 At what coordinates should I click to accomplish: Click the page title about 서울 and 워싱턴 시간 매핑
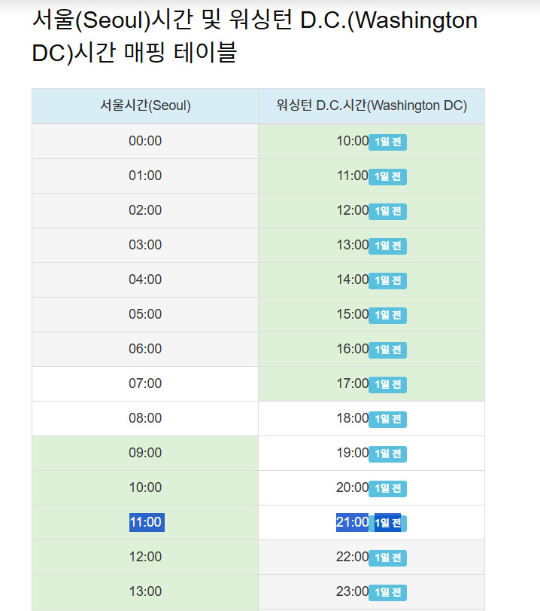tap(255, 36)
